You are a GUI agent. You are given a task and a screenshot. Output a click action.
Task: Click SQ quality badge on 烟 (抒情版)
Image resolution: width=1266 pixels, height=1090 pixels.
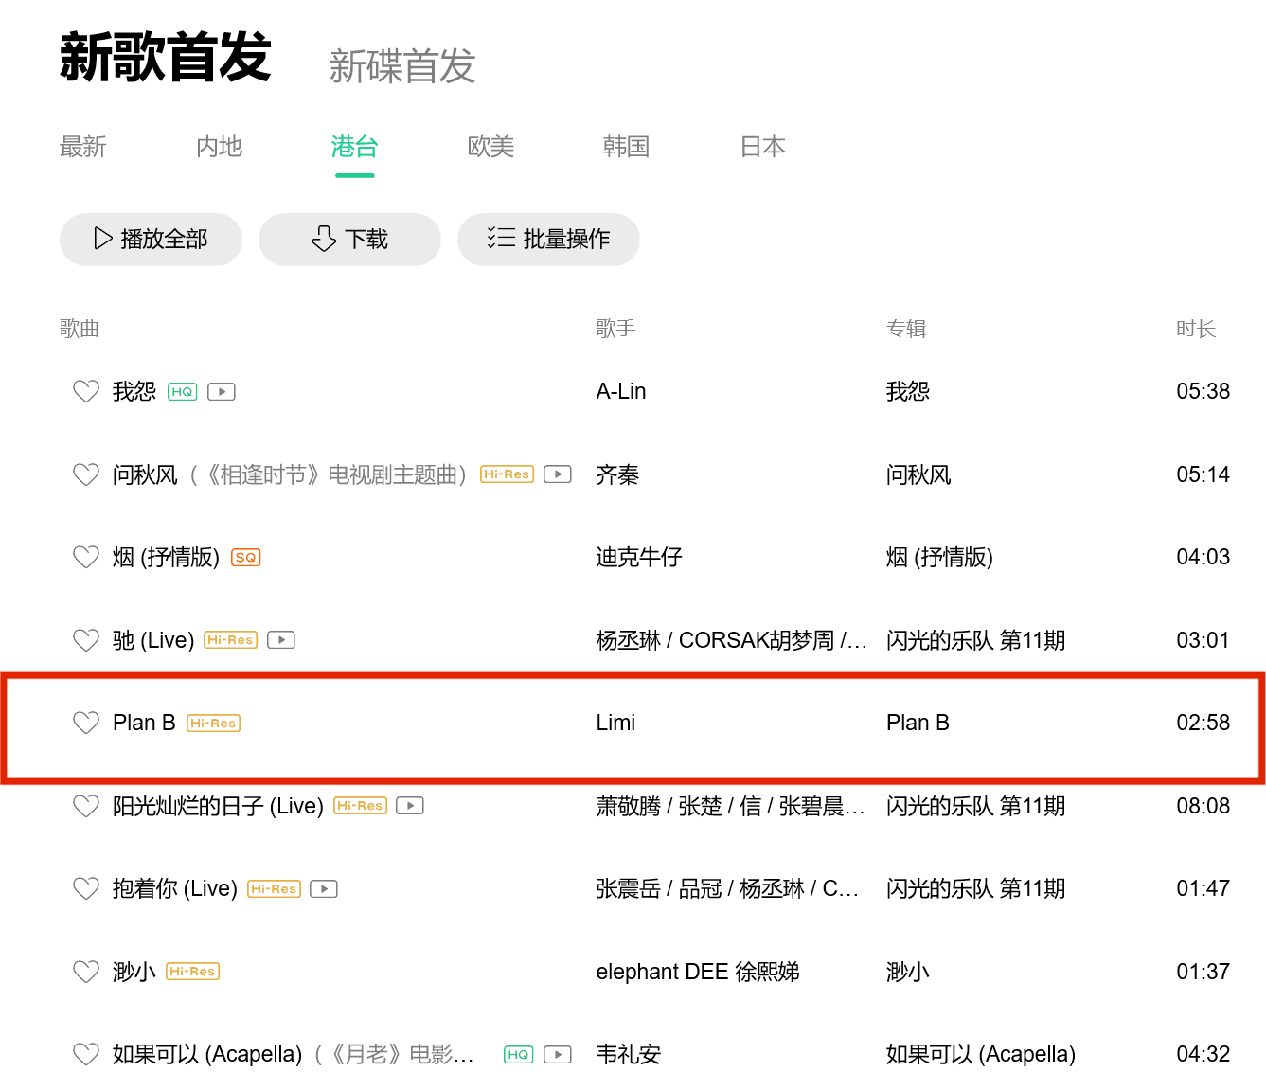pyautogui.click(x=246, y=558)
